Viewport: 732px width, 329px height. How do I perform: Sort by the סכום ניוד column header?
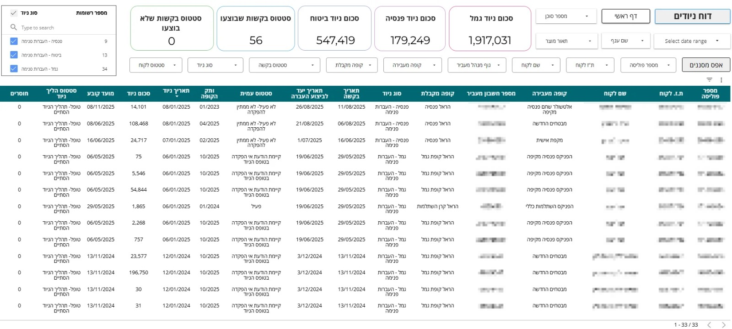tap(139, 94)
